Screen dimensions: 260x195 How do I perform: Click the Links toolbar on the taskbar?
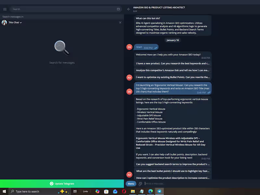(x=85, y=191)
